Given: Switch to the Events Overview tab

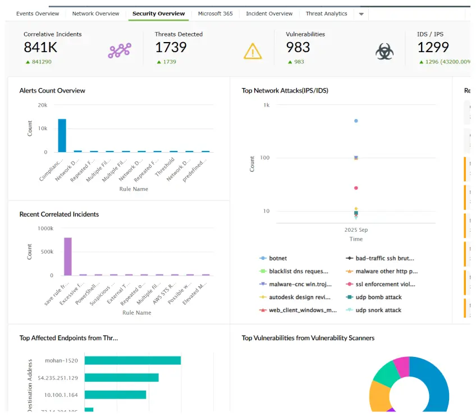Looking at the screenshot, I should coord(38,13).
